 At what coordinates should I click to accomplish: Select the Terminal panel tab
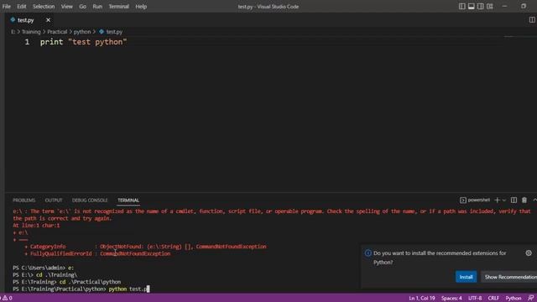pyautogui.click(x=128, y=200)
